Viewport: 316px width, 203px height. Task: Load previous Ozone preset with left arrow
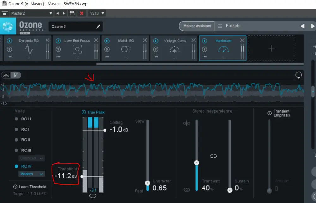pyautogui.click(x=302, y=26)
